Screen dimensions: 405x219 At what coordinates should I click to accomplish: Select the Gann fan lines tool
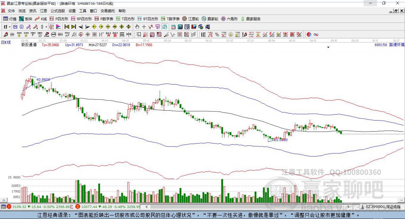coord(146,35)
